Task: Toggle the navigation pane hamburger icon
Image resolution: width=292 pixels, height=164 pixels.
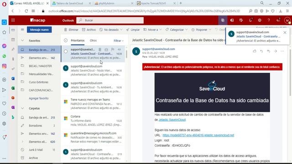Action: click(22, 30)
